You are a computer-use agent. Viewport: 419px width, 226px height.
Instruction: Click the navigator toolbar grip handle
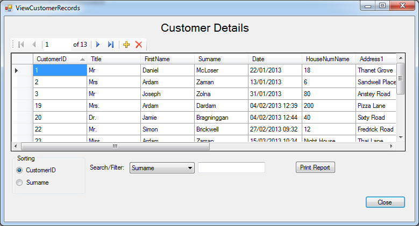tap(13, 45)
